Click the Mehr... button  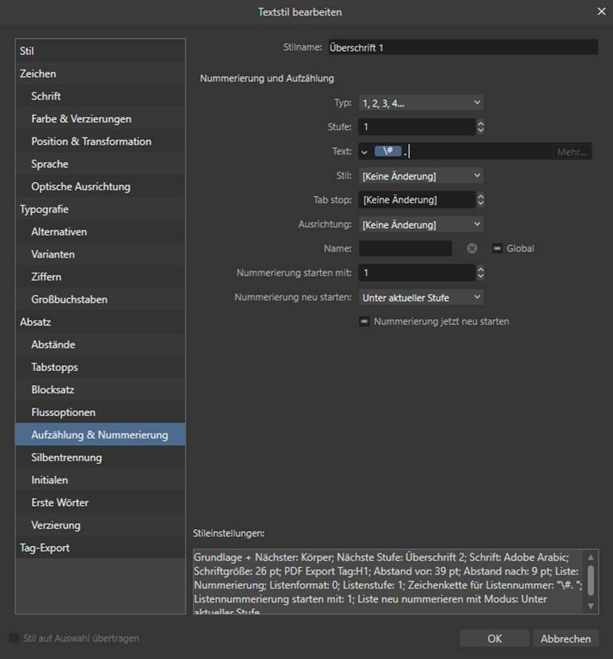[571, 152]
